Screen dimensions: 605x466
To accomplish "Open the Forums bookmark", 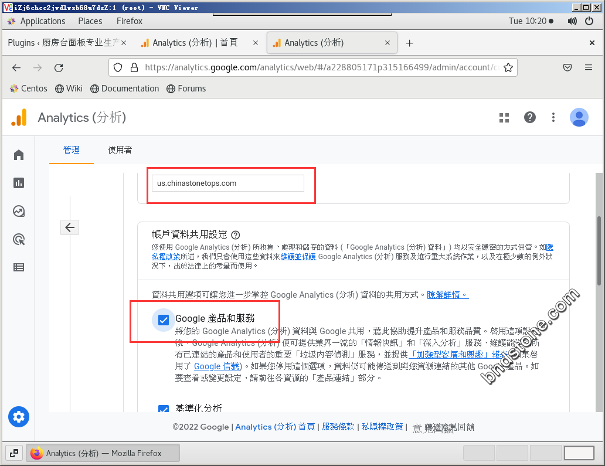I will [x=186, y=89].
